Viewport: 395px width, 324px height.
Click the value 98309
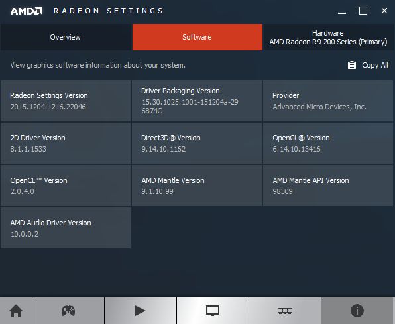pos(282,191)
